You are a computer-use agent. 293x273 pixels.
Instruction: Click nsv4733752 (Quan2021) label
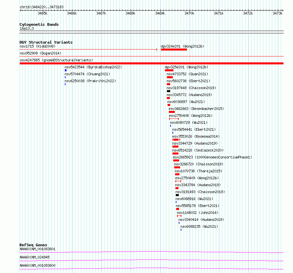(187, 74)
